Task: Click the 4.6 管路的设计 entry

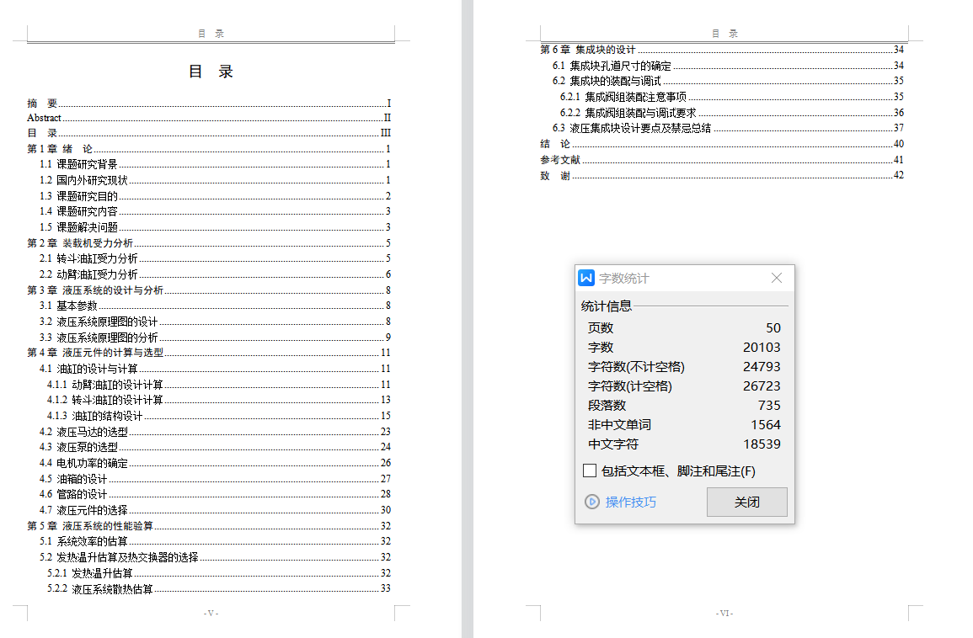Action: [216, 494]
